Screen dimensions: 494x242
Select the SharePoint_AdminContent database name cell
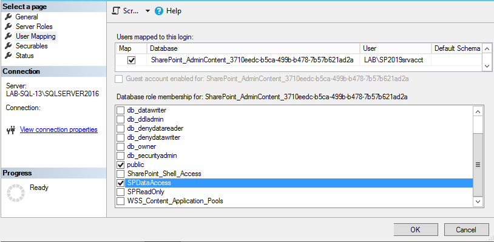tap(253, 60)
